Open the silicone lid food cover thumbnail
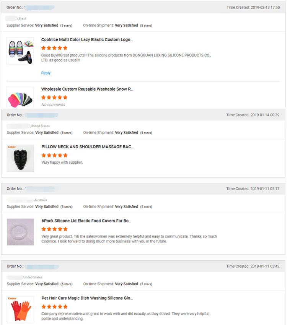 [x=20, y=232]
